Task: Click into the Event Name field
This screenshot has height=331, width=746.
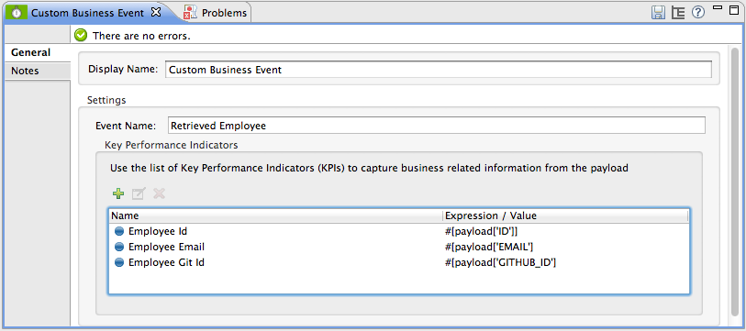Action: pyautogui.click(x=436, y=126)
